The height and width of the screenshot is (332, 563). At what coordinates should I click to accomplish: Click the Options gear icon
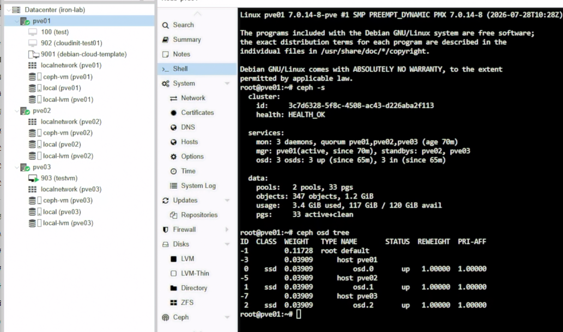173,157
